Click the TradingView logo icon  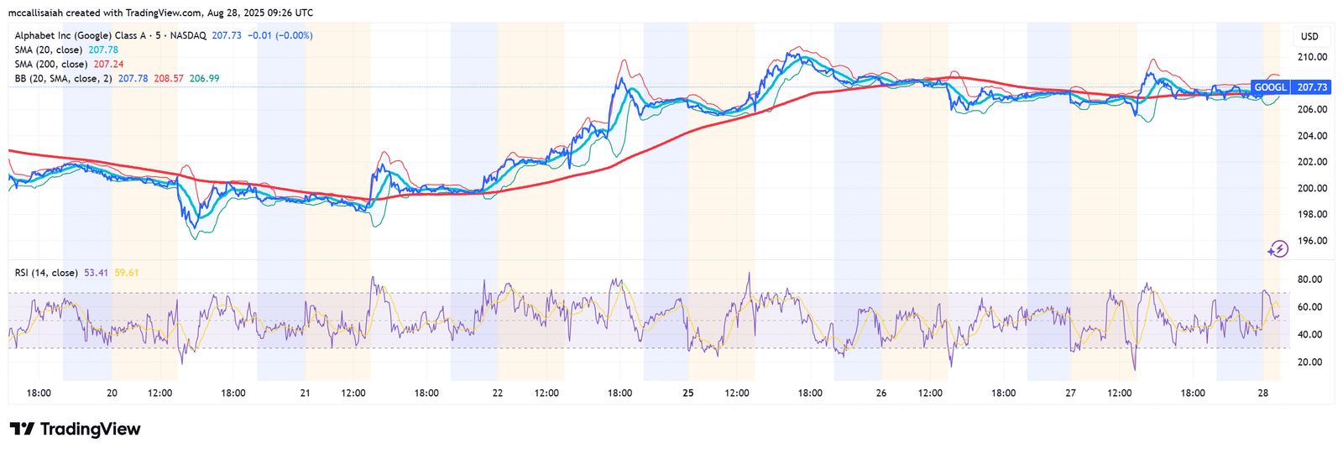(x=23, y=429)
